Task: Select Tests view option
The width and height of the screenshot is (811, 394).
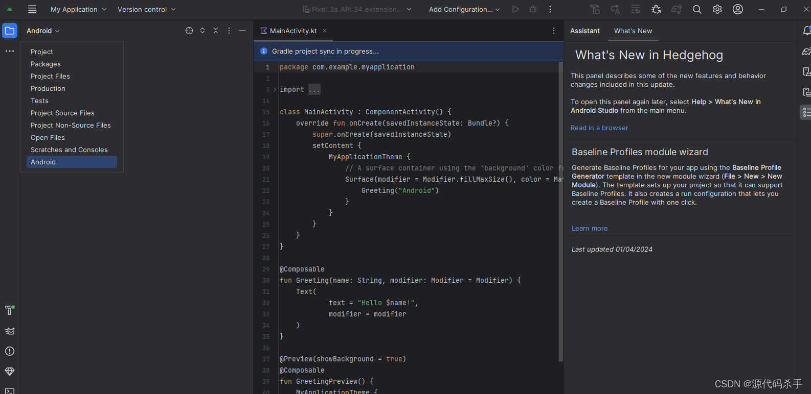Action: (x=72, y=101)
